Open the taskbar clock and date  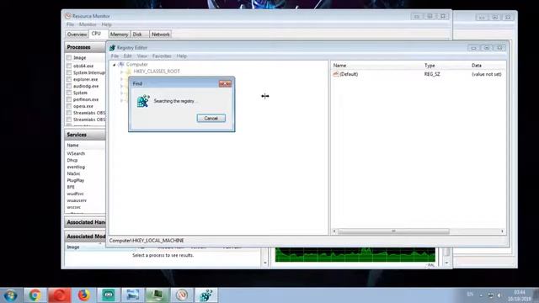coord(520,295)
